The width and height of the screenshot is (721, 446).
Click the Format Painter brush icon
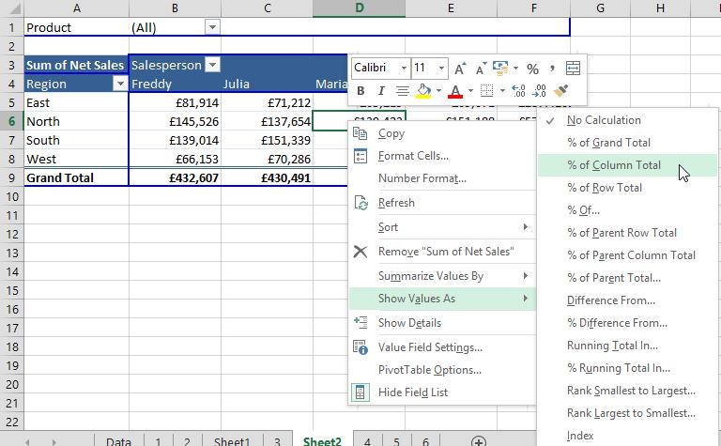click(561, 91)
